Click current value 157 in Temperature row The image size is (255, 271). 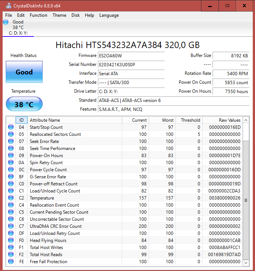pos(143,198)
